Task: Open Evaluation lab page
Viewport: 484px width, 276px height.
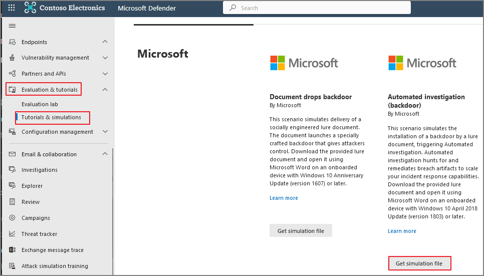Action: point(40,104)
